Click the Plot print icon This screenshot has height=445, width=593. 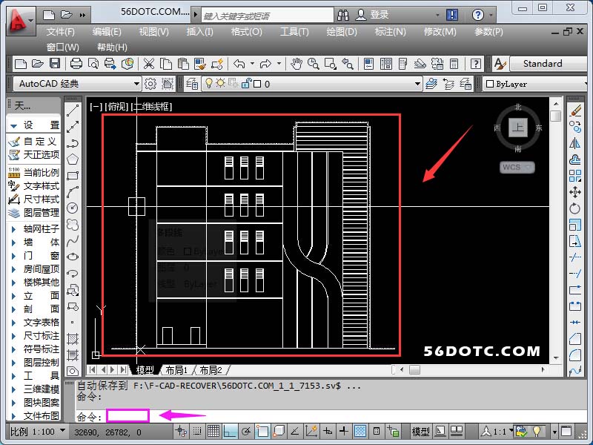click(75, 64)
